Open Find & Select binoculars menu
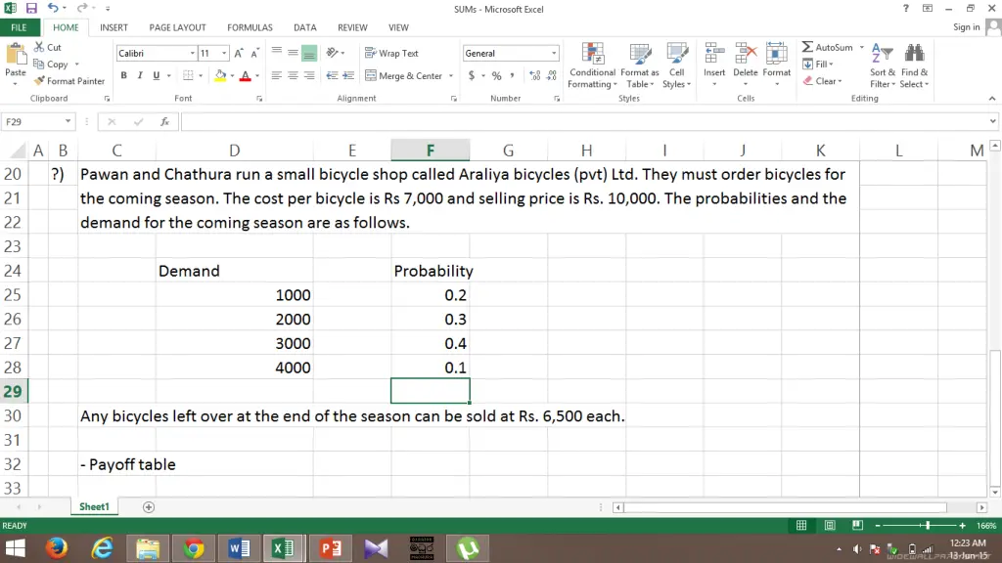Image resolution: width=1002 pixels, height=563 pixels. click(915, 65)
